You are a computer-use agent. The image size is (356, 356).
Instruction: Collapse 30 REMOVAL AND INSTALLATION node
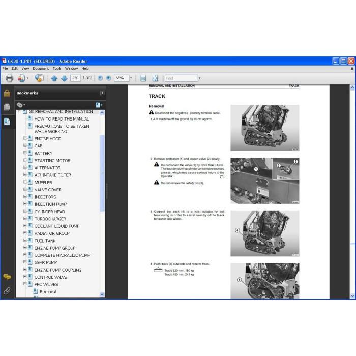click(x=20, y=111)
